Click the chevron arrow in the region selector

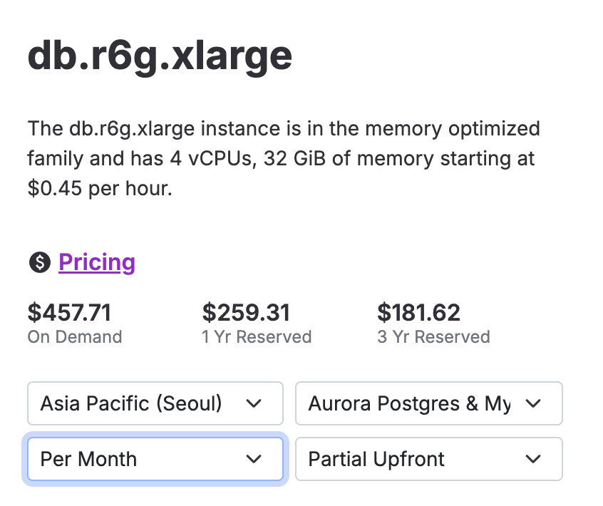point(254,404)
